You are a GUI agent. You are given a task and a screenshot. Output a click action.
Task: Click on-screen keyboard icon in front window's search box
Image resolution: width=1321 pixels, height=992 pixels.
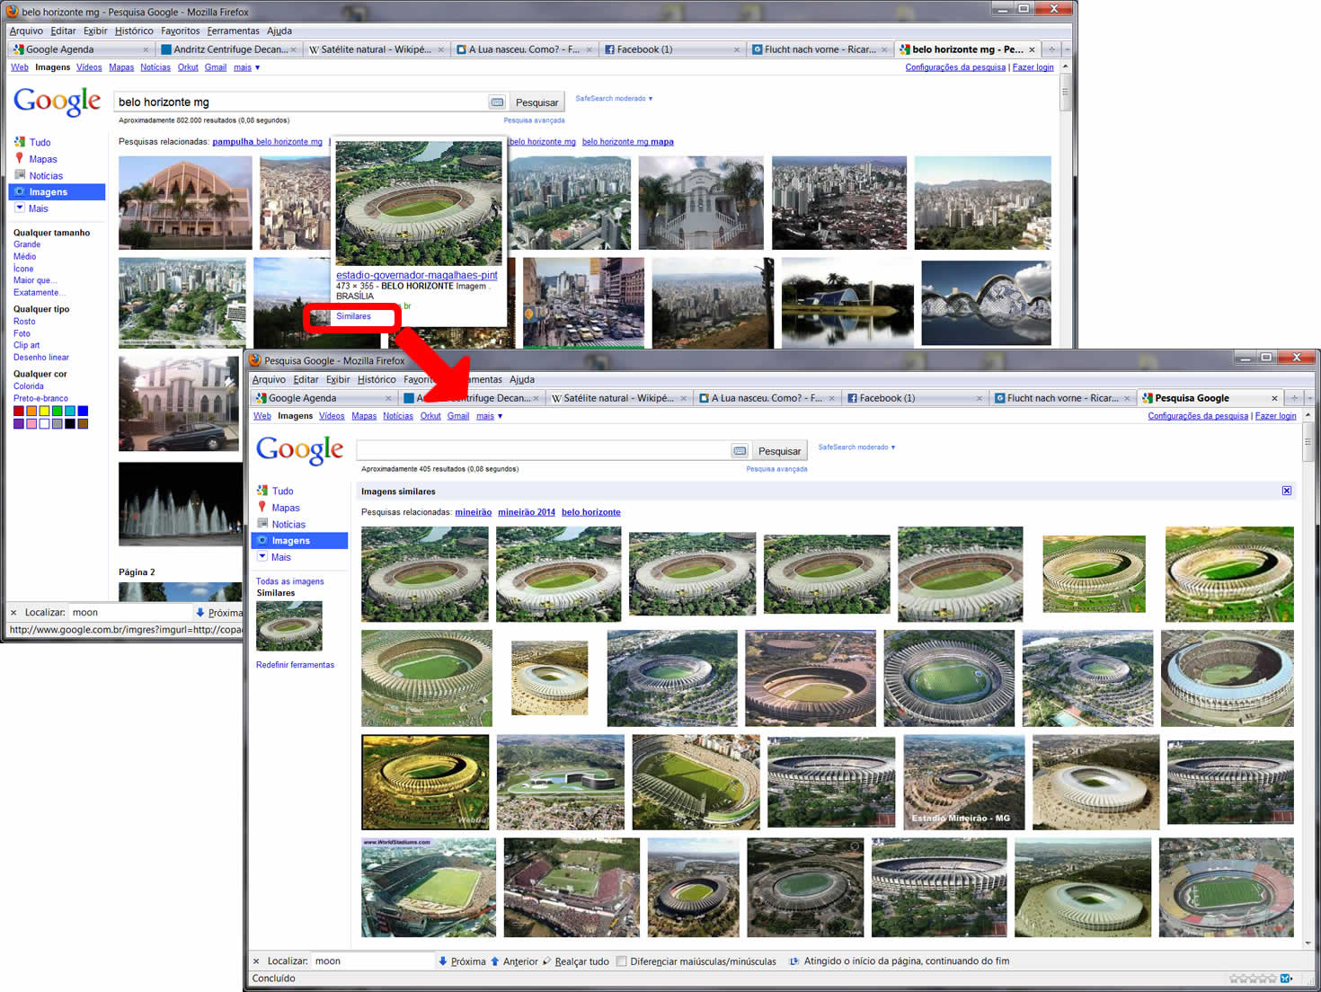coord(740,451)
